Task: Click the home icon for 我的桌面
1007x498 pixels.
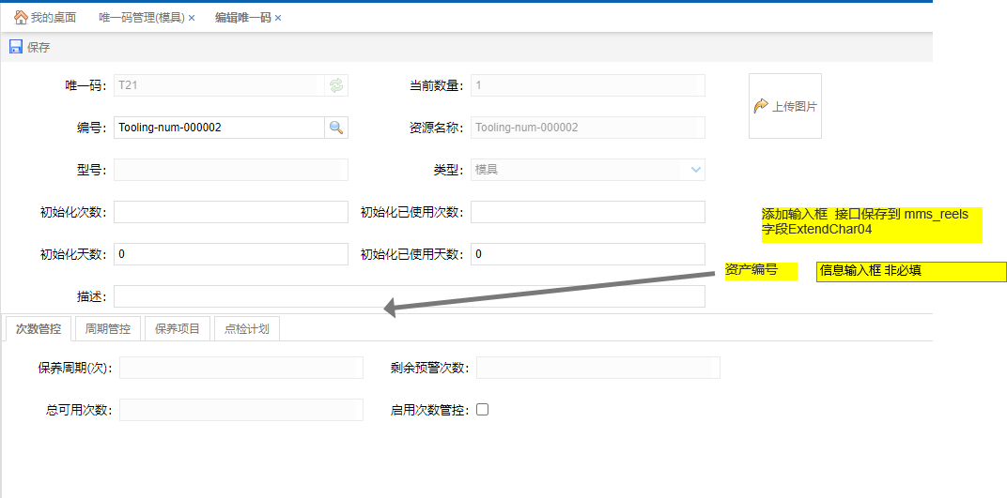Action: (x=20, y=18)
